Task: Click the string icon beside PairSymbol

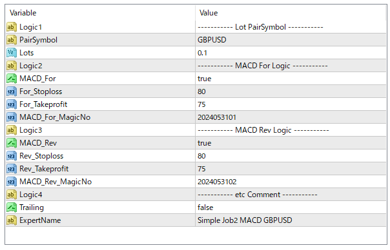Action: pos(12,40)
